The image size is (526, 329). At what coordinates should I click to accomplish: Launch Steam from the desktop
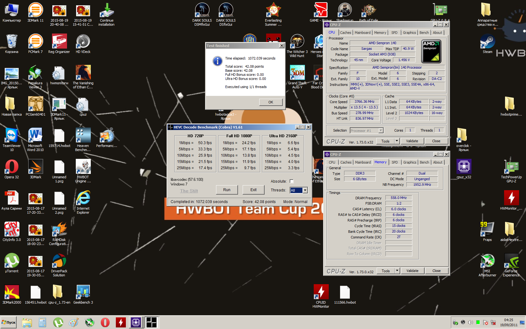click(487, 44)
